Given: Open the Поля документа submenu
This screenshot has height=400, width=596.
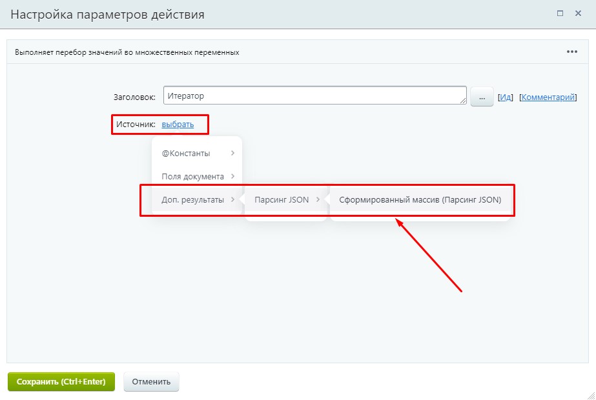Looking at the screenshot, I should [x=196, y=176].
